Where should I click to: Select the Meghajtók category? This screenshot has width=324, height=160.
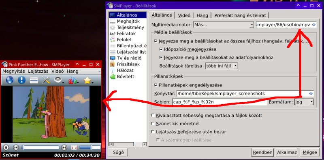[128, 21]
